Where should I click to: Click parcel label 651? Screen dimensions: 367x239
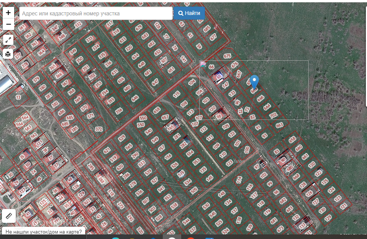click(x=171, y=70)
